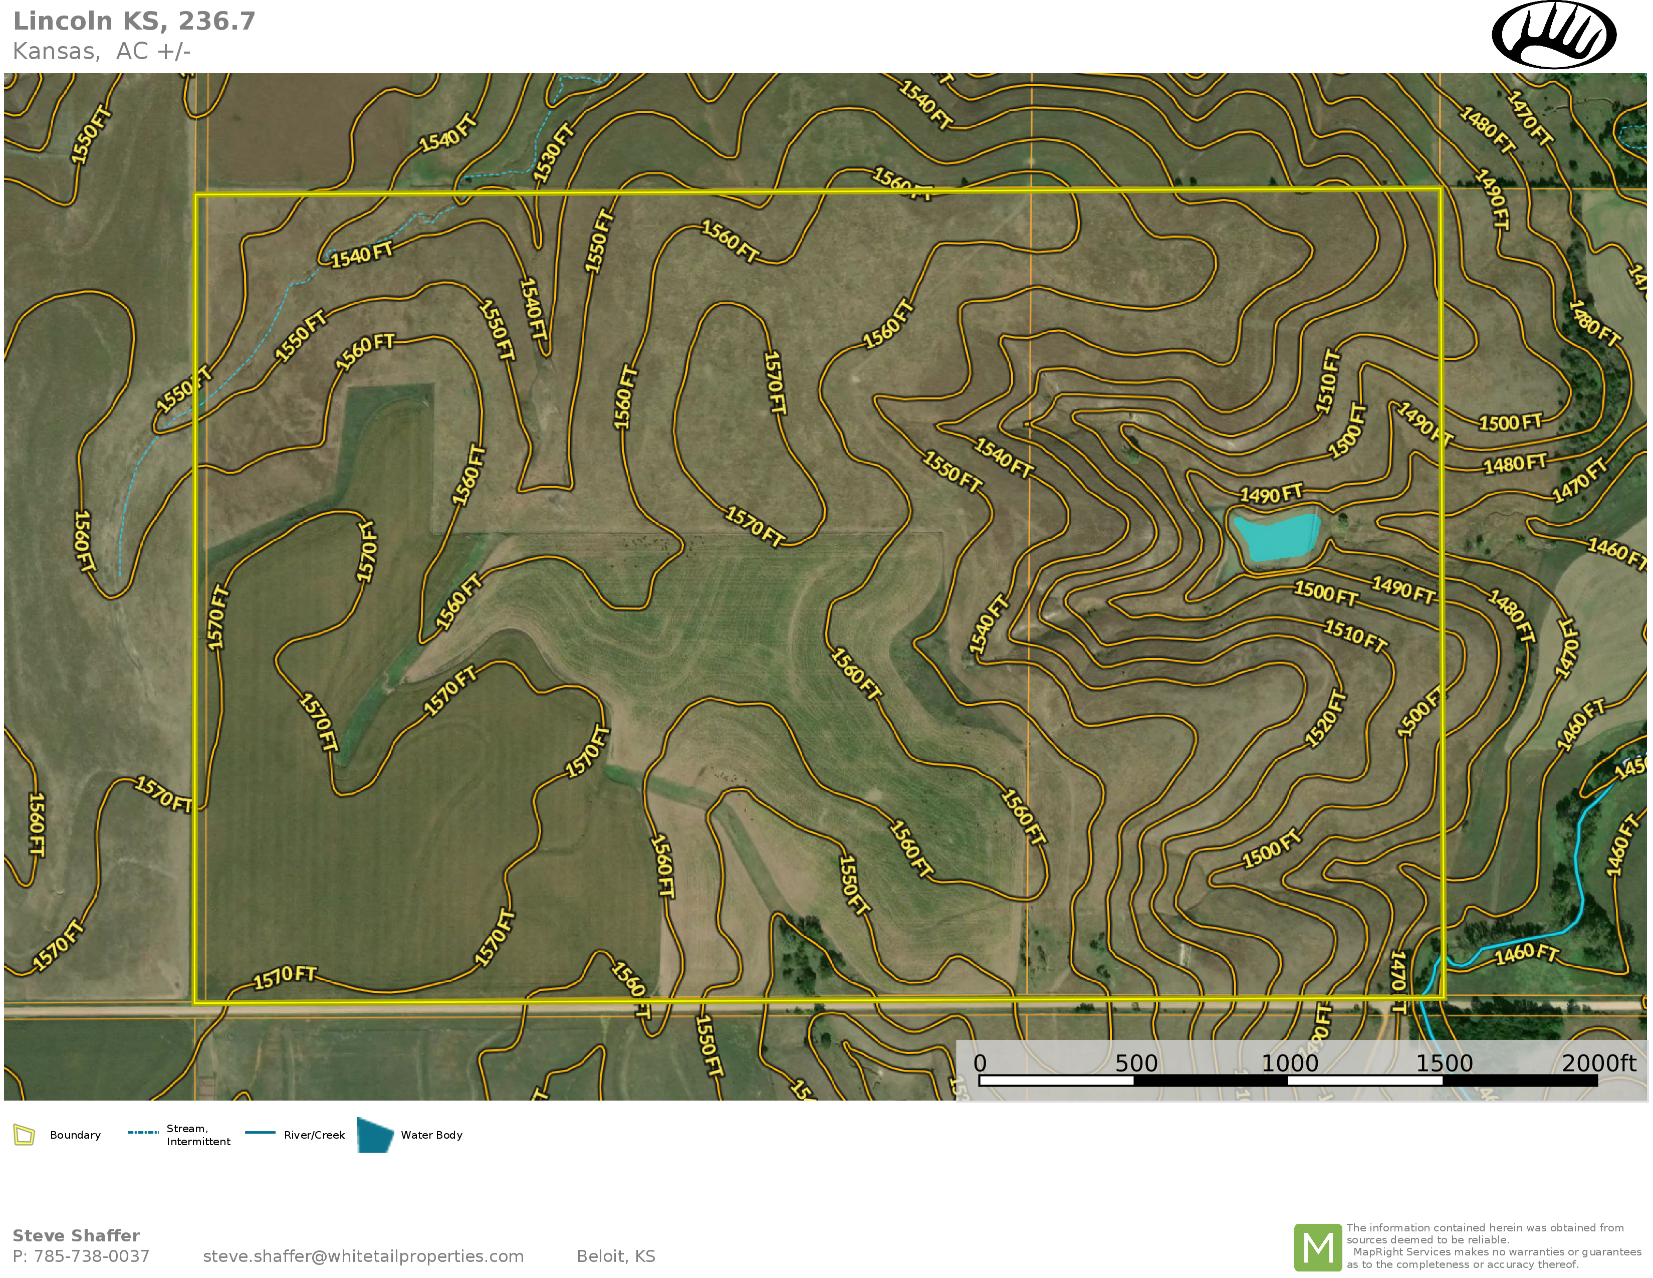
Task: Click the Lincoln KS, 236.7 title
Action: [135, 21]
